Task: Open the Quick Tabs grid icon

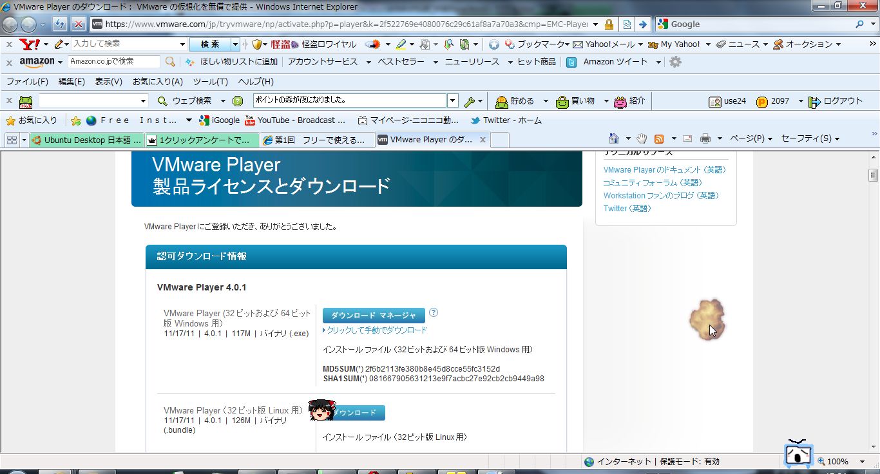Action: tap(12, 140)
